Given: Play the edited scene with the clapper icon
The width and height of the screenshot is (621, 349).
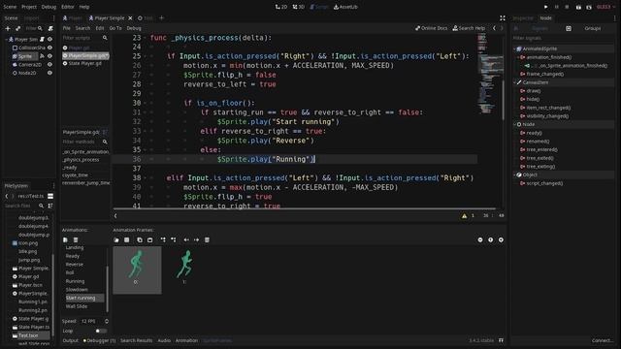Looking at the screenshot, I should (x=578, y=7).
